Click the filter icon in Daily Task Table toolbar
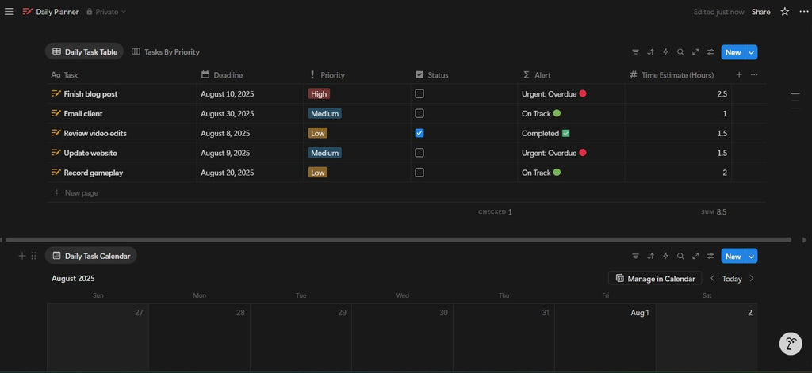 point(635,52)
